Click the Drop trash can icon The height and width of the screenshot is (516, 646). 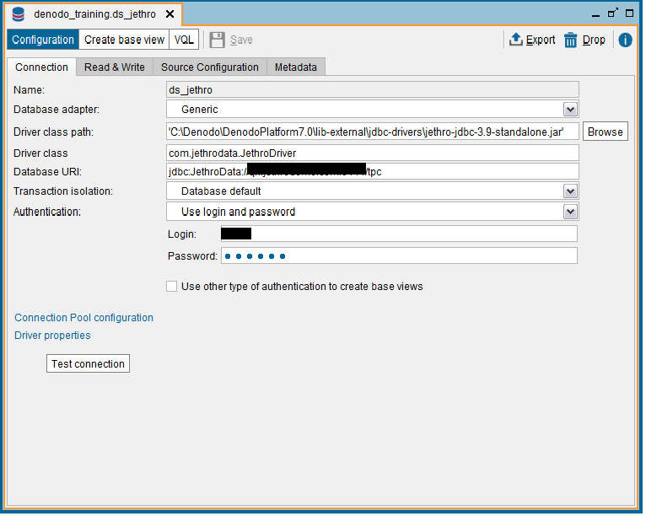[571, 40]
